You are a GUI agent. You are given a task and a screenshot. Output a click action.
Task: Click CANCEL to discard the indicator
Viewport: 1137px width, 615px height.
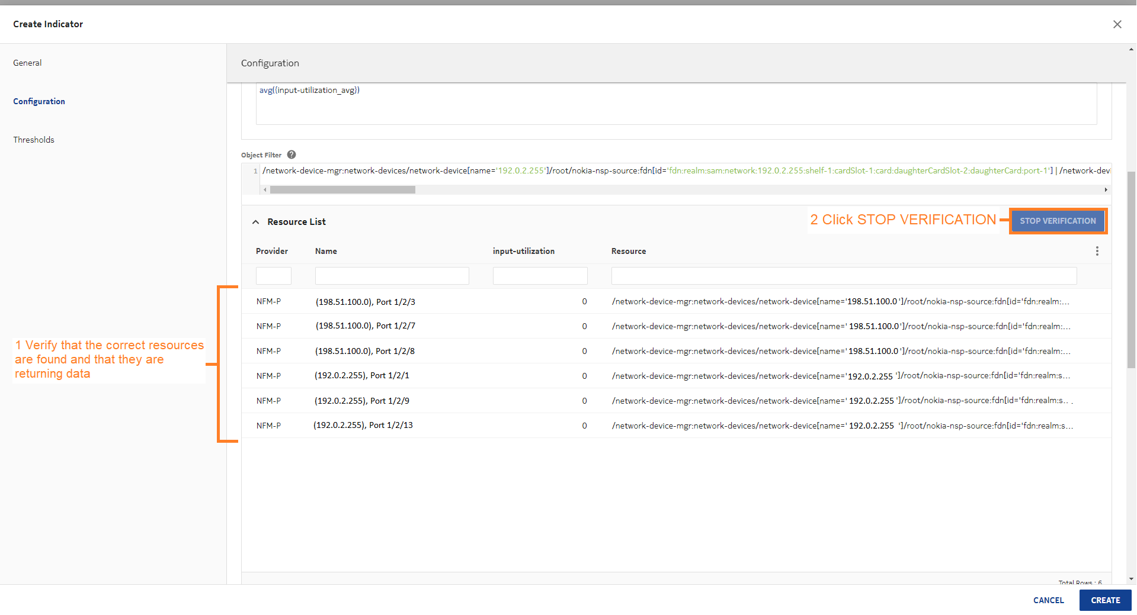pyautogui.click(x=1048, y=600)
